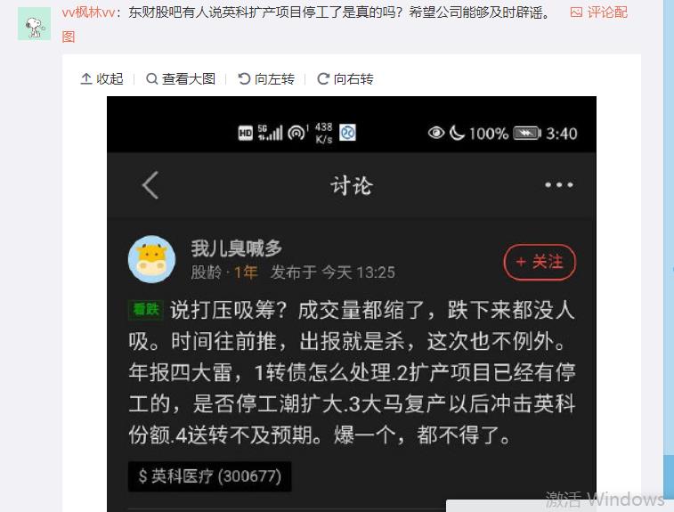Open the 英科医疗 (300677) stock tag
Image resolution: width=674 pixels, height=512 pixels.
(x=210, y=476)
